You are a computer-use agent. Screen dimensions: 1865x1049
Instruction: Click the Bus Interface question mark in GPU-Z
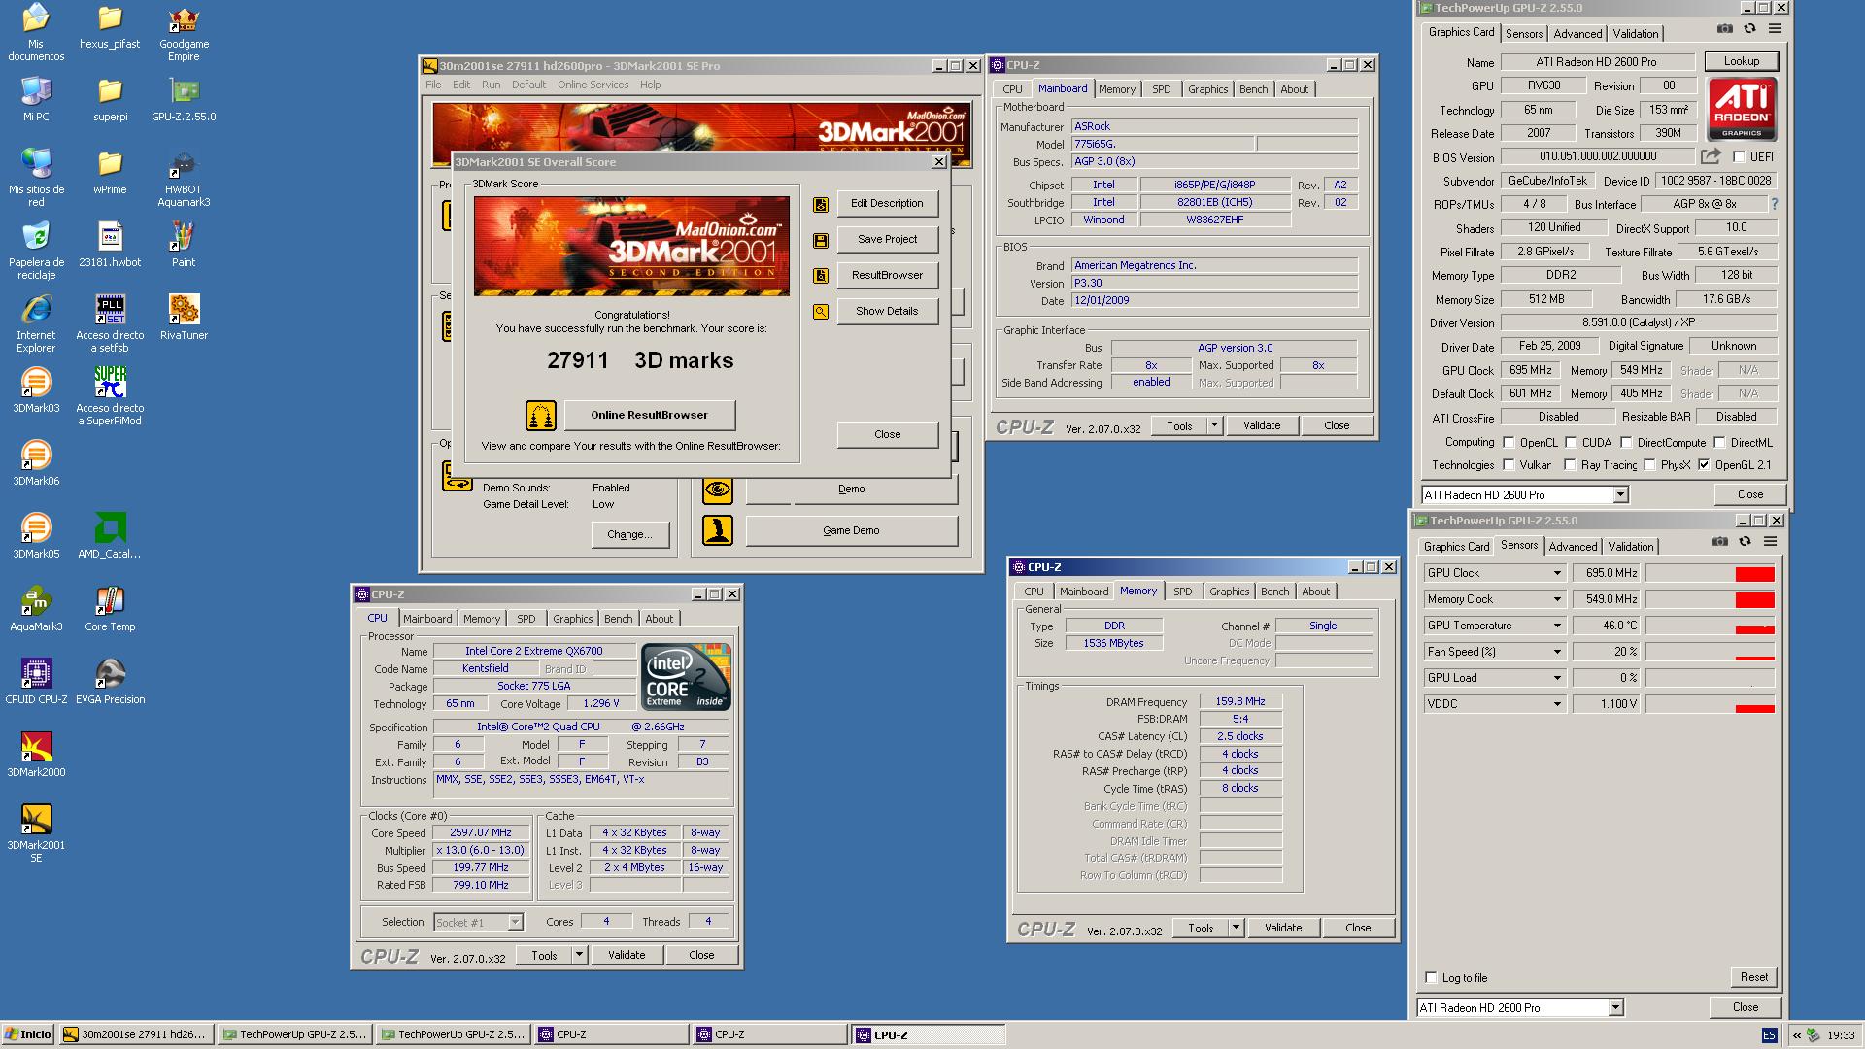click(x=1775, y=204)
